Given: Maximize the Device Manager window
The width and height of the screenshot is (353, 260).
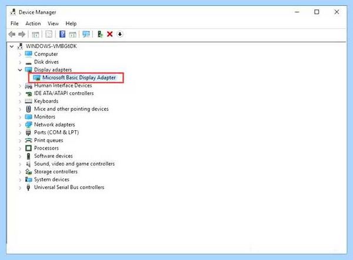Looking at the screenshot, I should click(317, 12).
